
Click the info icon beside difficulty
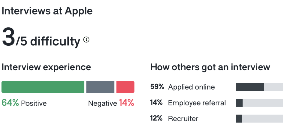[x=86, y=40]
